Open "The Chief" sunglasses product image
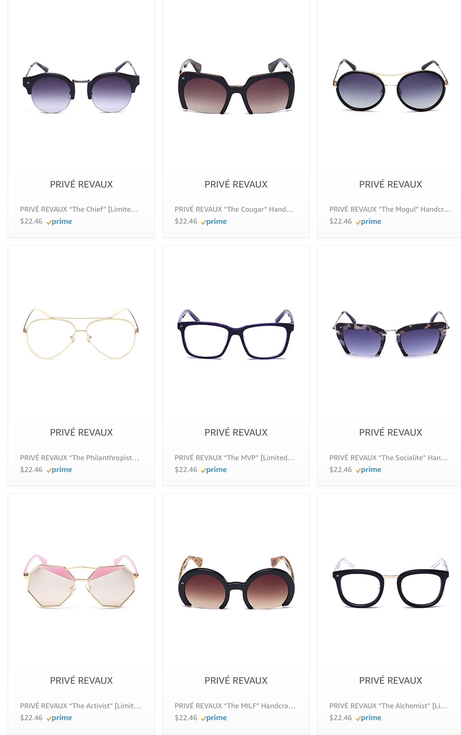This screenshot has width=461, height=735. tap(81, 87)
